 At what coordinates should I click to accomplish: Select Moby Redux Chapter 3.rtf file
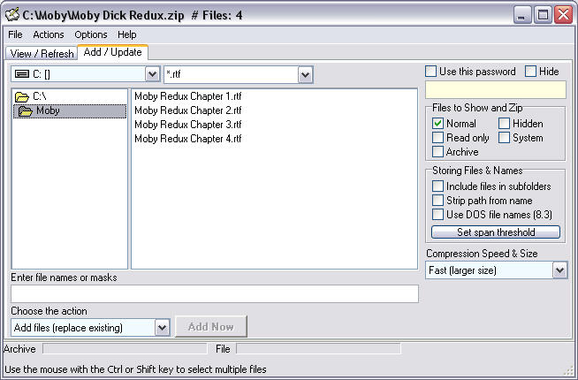click(188, 125)
